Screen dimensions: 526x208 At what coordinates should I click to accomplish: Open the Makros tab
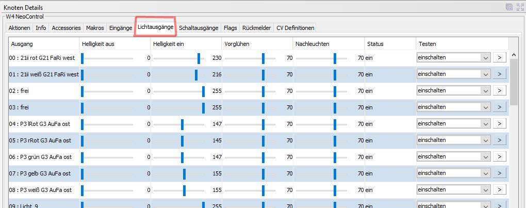click(x=95, y=28)
